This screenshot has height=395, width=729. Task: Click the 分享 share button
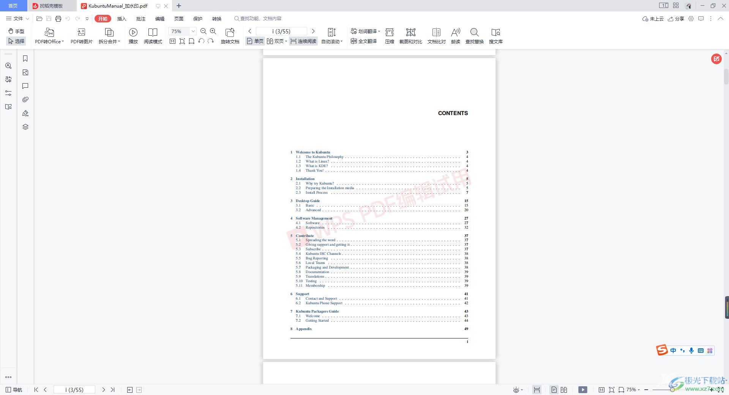pyautogui.click(x=676, y=19)
